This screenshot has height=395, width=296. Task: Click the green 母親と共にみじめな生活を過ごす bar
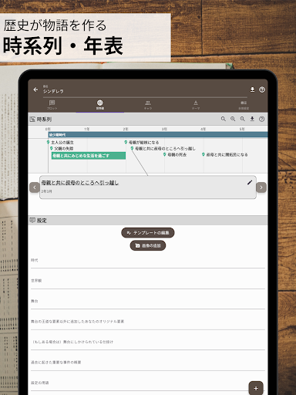tap(89, 156)
